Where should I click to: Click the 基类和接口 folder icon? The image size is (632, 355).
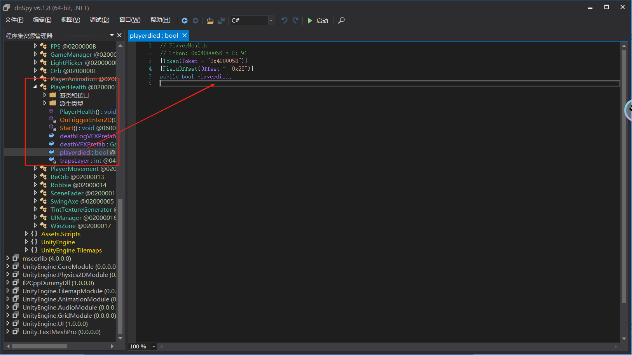pyautogui.click(x=53, y=95)
